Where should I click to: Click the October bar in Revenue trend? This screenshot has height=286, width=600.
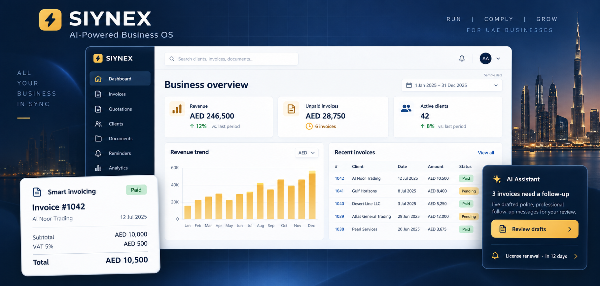281,199
